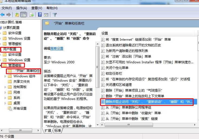199x139 pixels.
Task: Click the settings list horizontal scrollbar
Action: coord(129,125)
